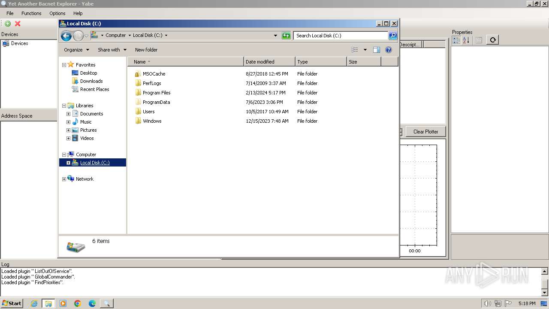Click the green Refresh icon beside address bar
The height and width of the screenshot is (309, 549).
click(x=286, y=36)
